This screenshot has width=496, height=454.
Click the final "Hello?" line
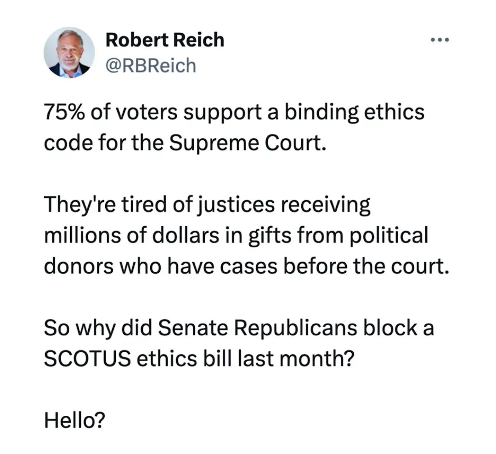[74, 421]
